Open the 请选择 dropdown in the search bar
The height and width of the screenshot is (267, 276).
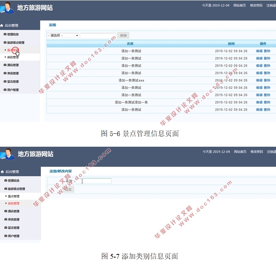[63, 35]
